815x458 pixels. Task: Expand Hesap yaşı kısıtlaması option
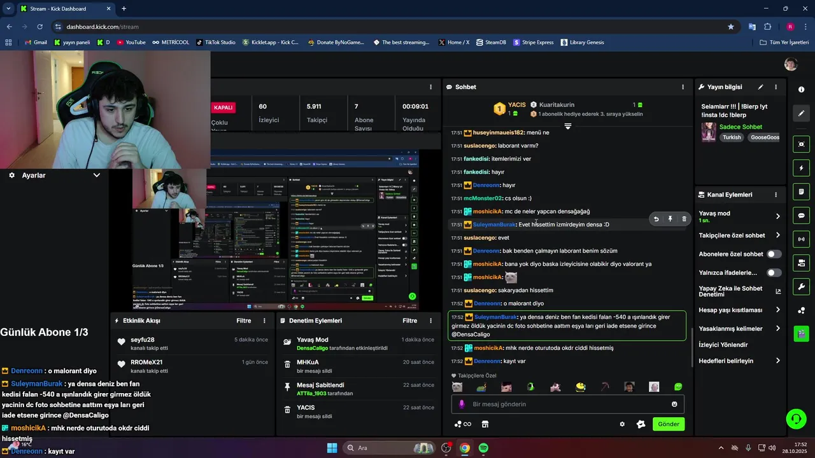tap(777, 310)
